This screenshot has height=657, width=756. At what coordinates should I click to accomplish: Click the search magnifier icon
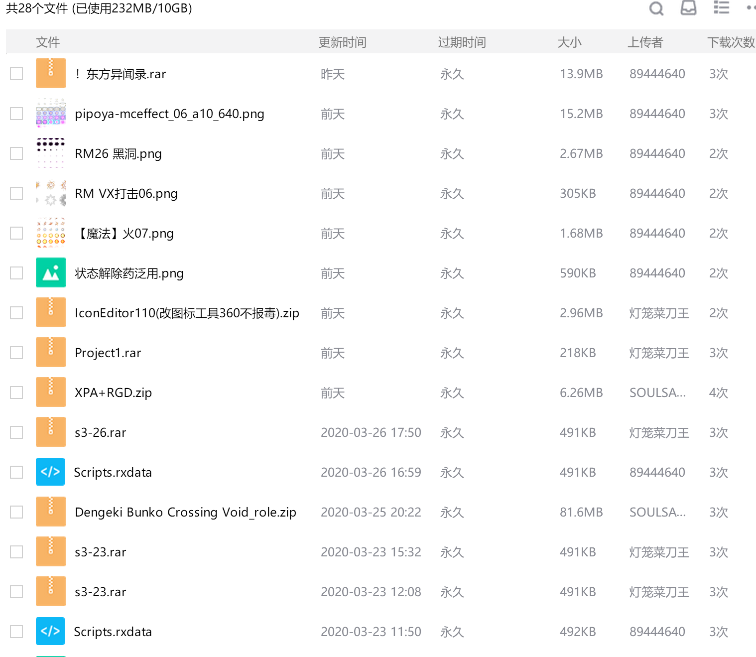tap(656, 8)
